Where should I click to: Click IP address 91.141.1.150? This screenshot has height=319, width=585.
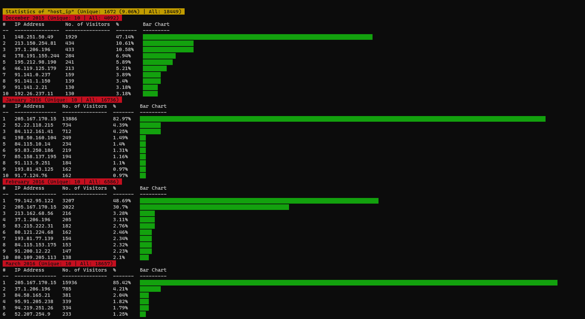click(x=32, y=81)
